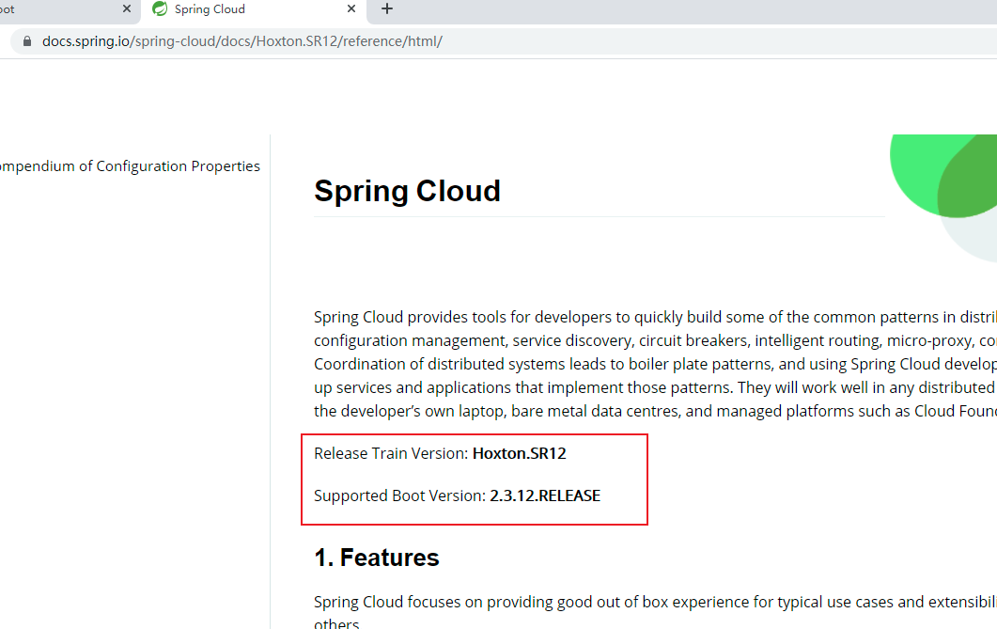Close the Spring Cloud tab
Viewport: 997px width, 629px height.
351,8
